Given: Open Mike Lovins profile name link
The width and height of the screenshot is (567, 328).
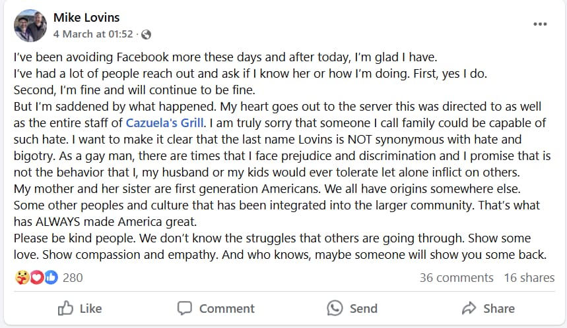Looking at the screenshot, I should [86, 17].
